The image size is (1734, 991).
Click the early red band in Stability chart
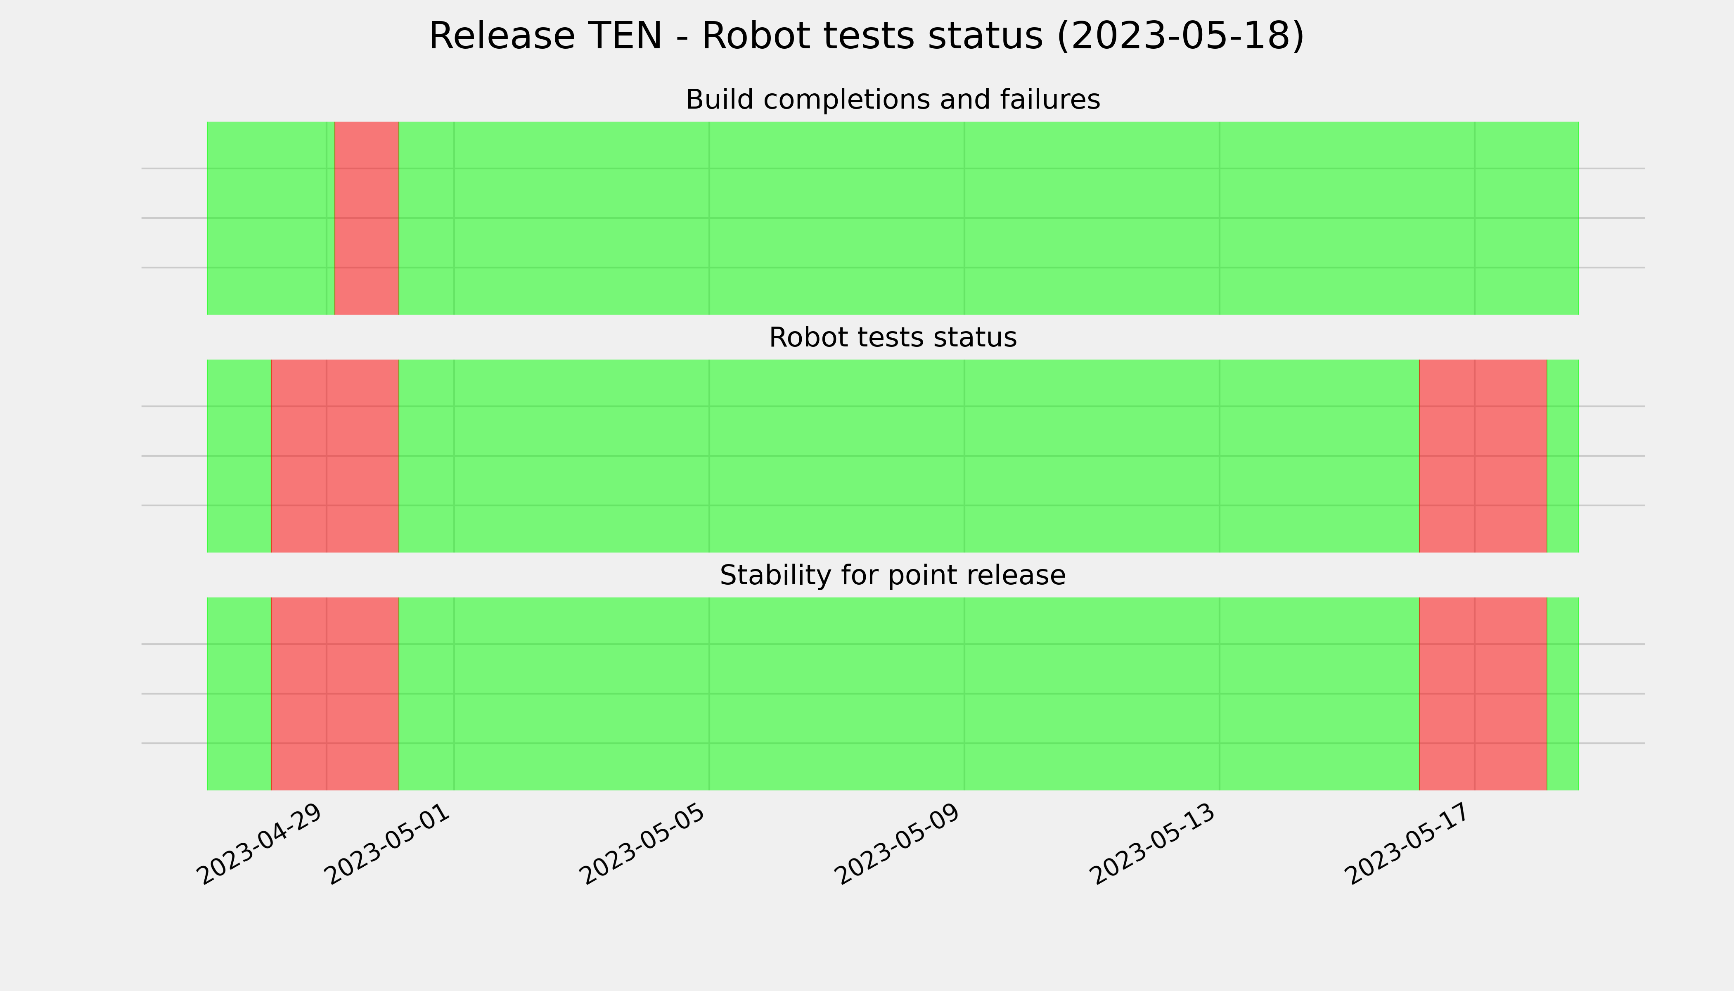click(335, 694)
